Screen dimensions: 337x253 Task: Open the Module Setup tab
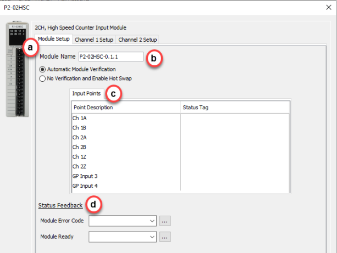(x=53, y=40)
